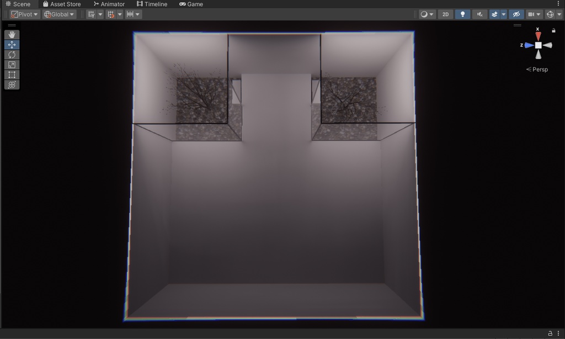Click the gray bottom cone on orientation gizmo
This screenshot has width=565, height=339.
tap(538, 55)
